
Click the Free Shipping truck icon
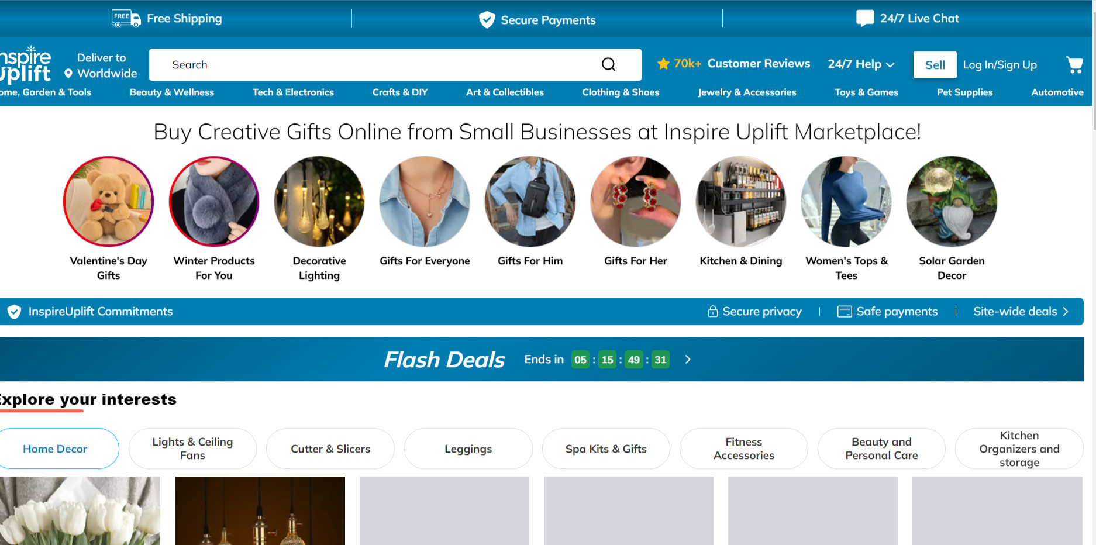(x=126, y=19)
